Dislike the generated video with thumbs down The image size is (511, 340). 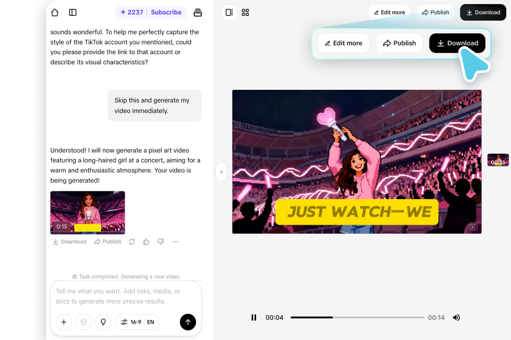pyautogui.click(x=161, y=242)
